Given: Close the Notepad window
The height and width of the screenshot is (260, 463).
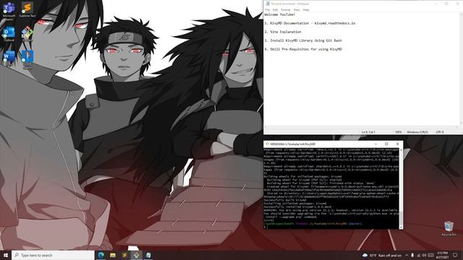Looking at the screenshot, I should (x=457, y=4).
